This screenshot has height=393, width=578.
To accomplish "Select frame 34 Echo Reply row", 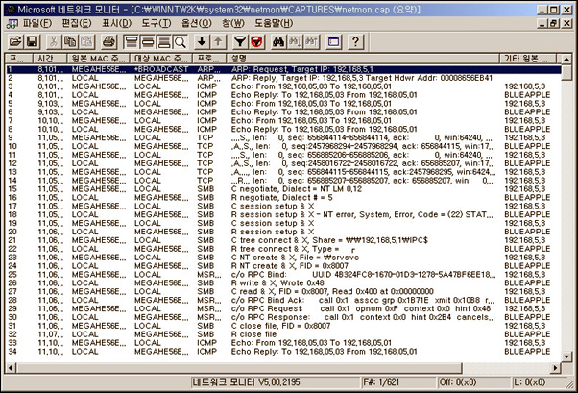I will pos(283,352).
